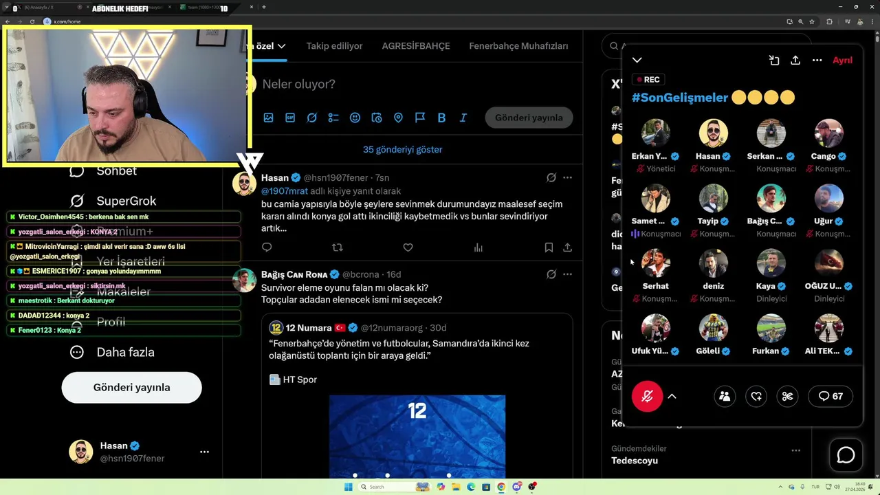Click the Gönderi yayınla button in composer

pyautogui.click(x=529, y=118)
